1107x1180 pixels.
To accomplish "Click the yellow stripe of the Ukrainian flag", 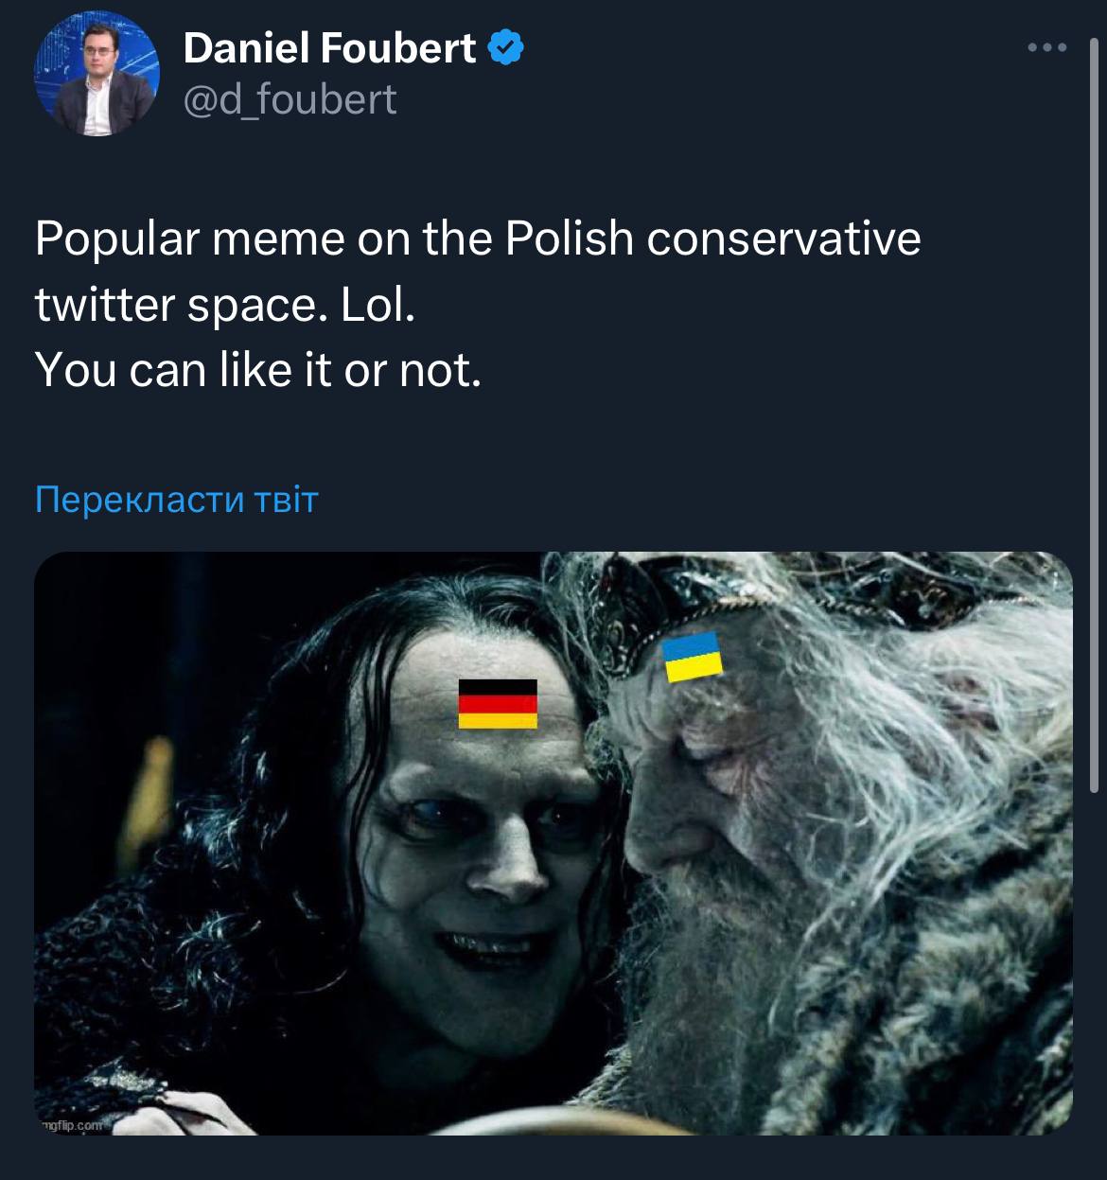I will [693, 669].
